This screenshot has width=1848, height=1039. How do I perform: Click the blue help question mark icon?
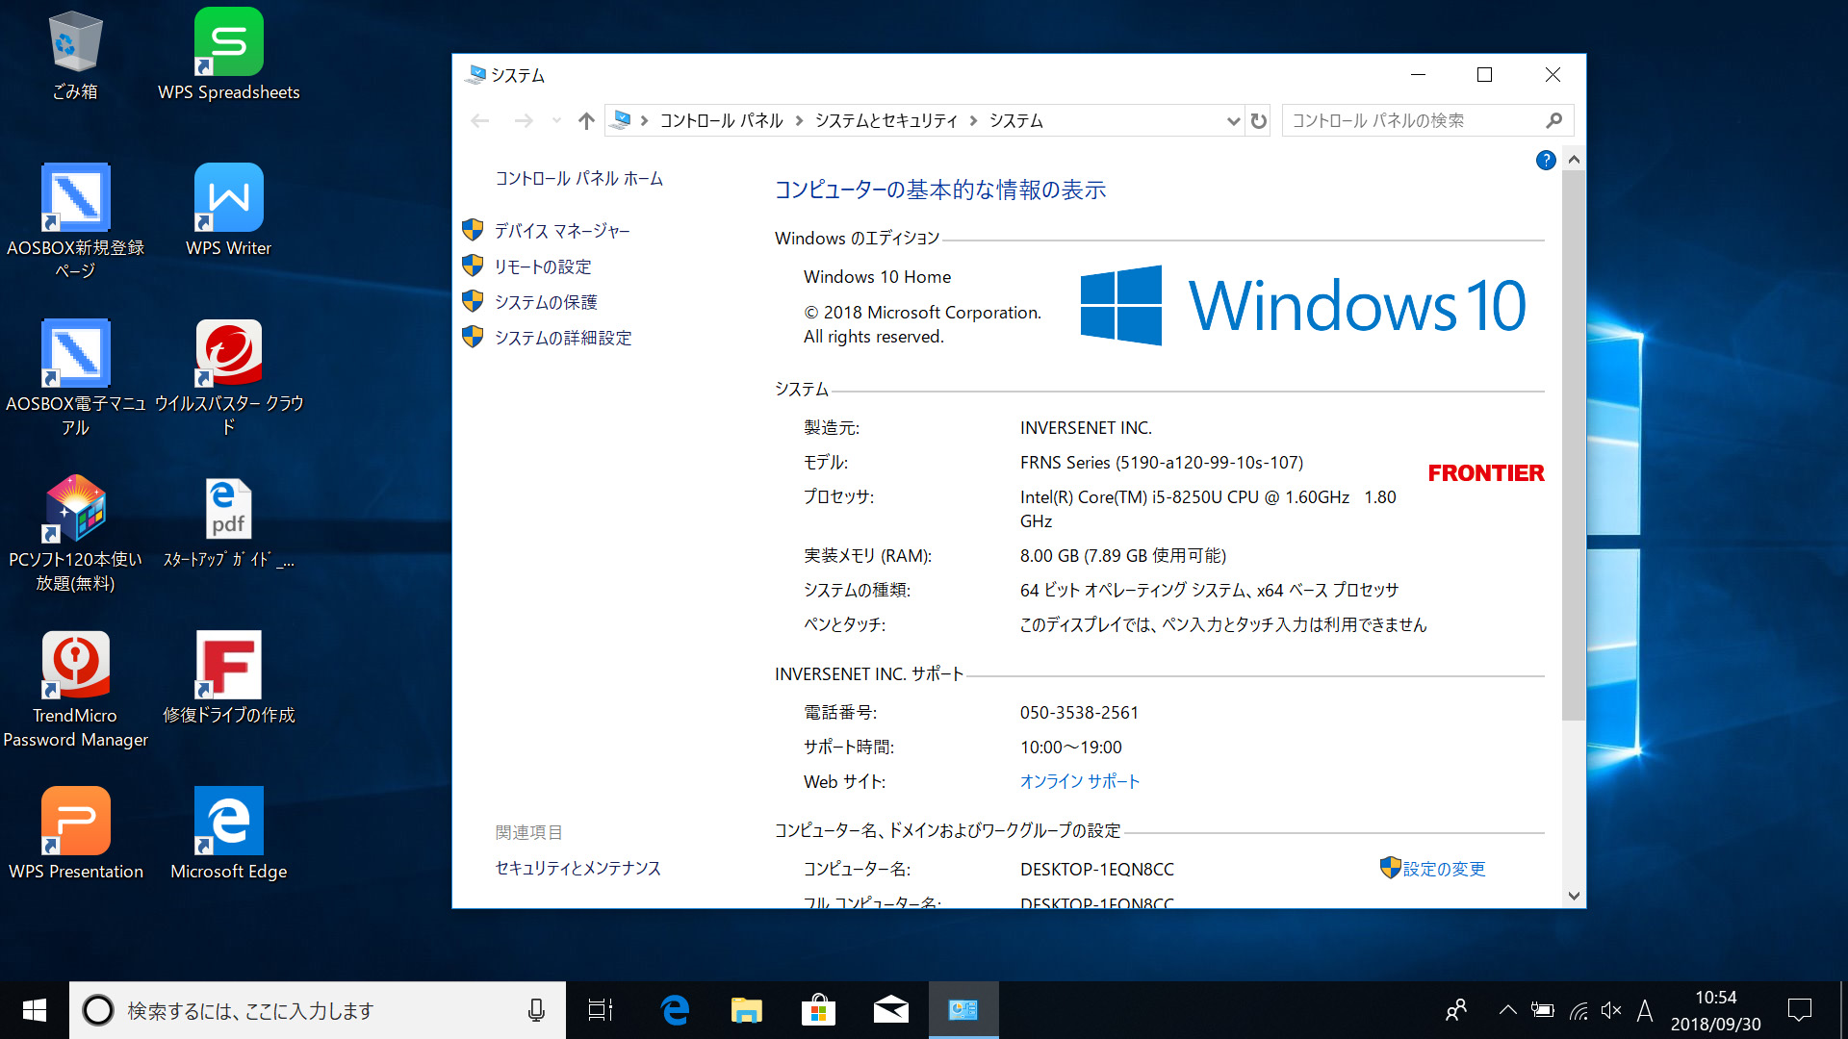pyautogui.click(x=1545, y=160)
